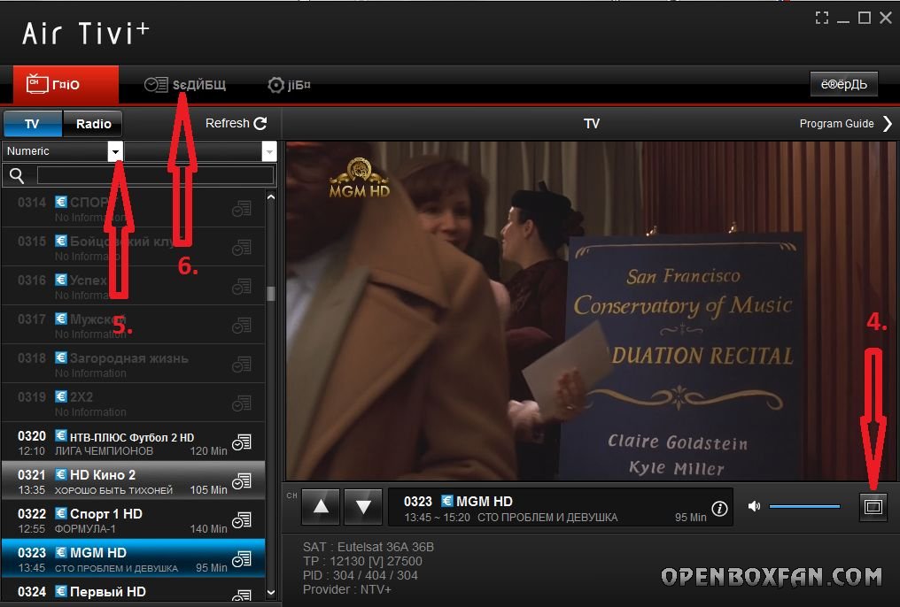The width and height of the screenshot is (900, 607).
Task: Click the scramble icon on channel 0320
Action: pos(61,436)
